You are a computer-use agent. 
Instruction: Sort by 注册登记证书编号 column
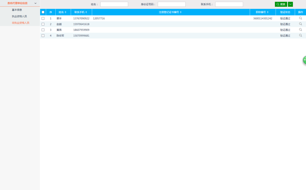(170, 12)
